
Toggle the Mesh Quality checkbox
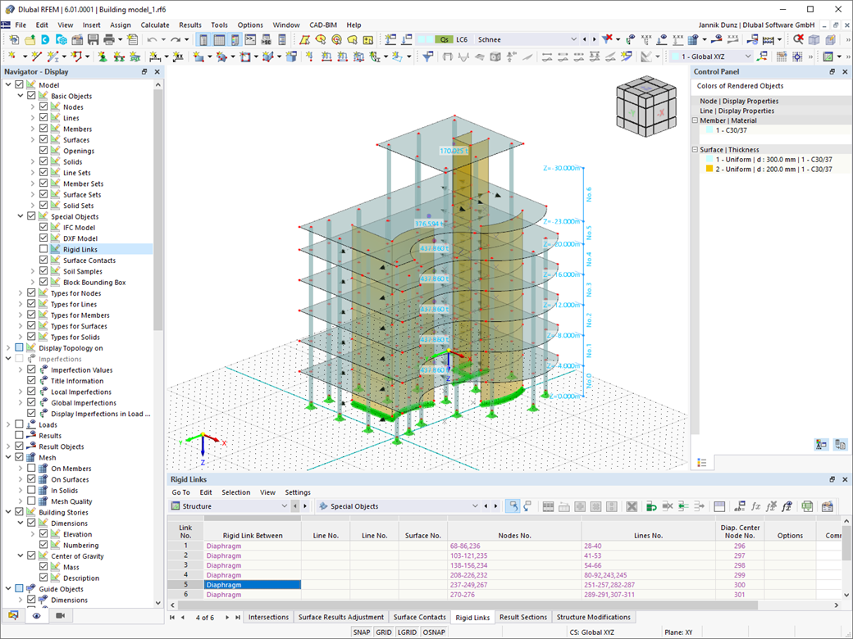click(31, 501)
